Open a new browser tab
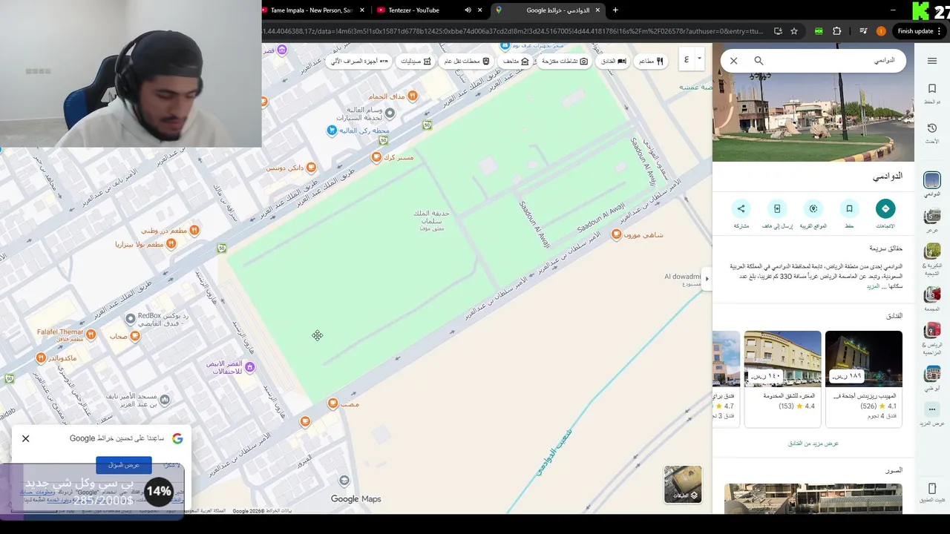This screenshot has height=534, width=950. pyautogui.click(x=615, y=10)
